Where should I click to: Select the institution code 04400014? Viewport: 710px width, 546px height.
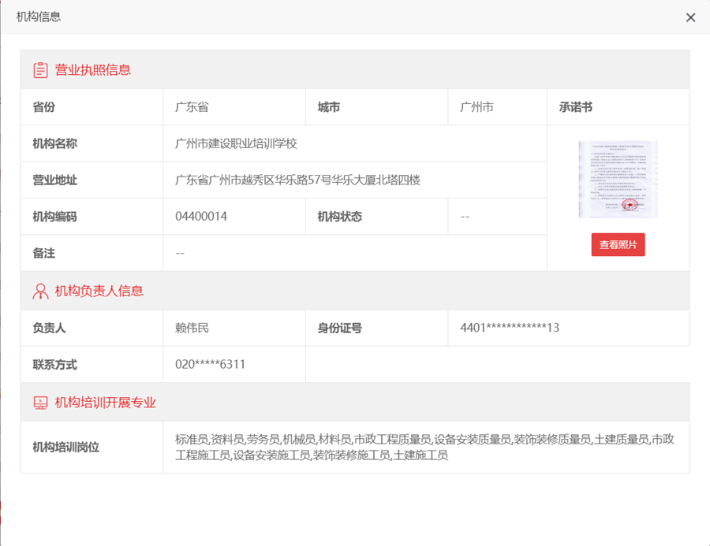201,216
